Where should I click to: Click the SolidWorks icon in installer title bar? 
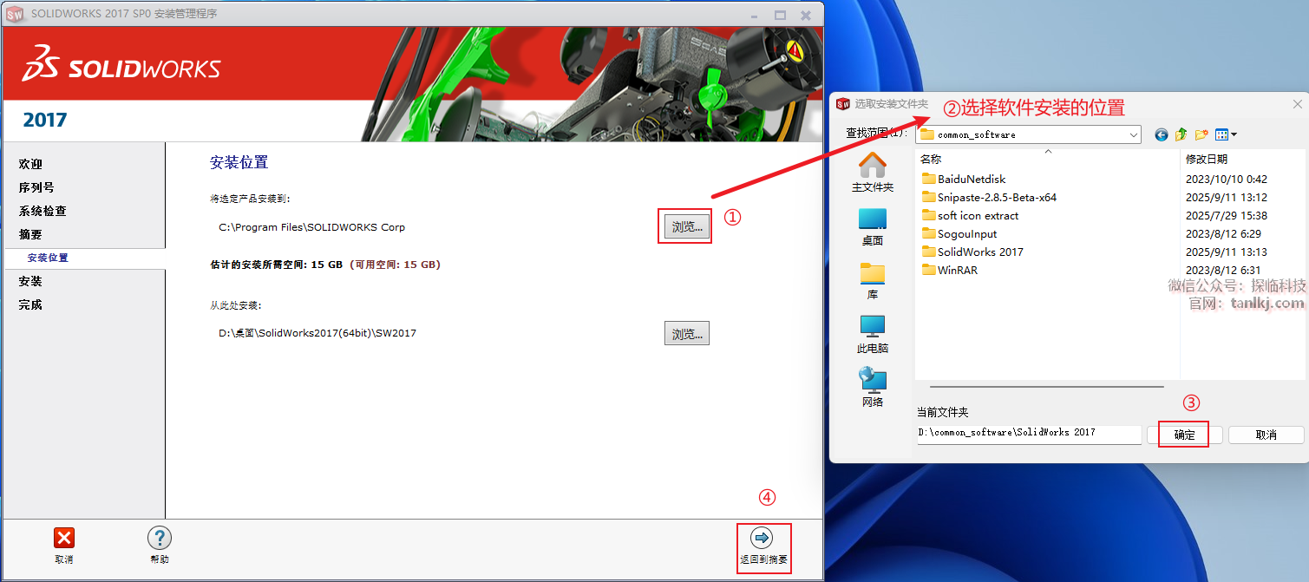(15, 14)
